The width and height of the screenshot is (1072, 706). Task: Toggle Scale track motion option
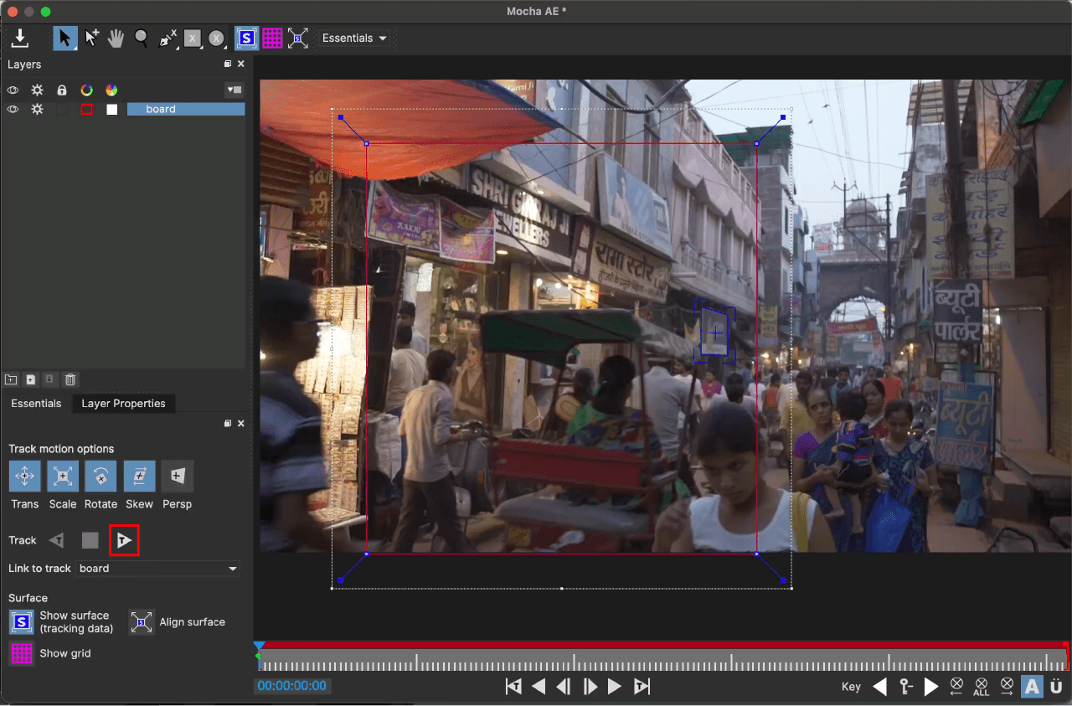click(63, 476)
